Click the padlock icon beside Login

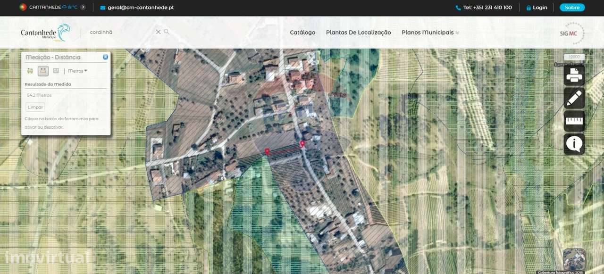pos(528,8)
